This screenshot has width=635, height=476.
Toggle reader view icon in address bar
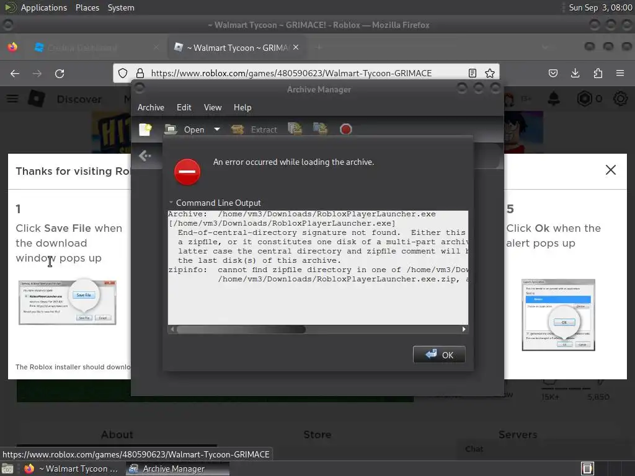pos(472,73)
